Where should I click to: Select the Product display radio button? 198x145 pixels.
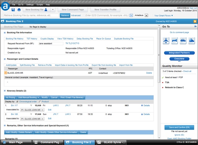tap(40, 101)
